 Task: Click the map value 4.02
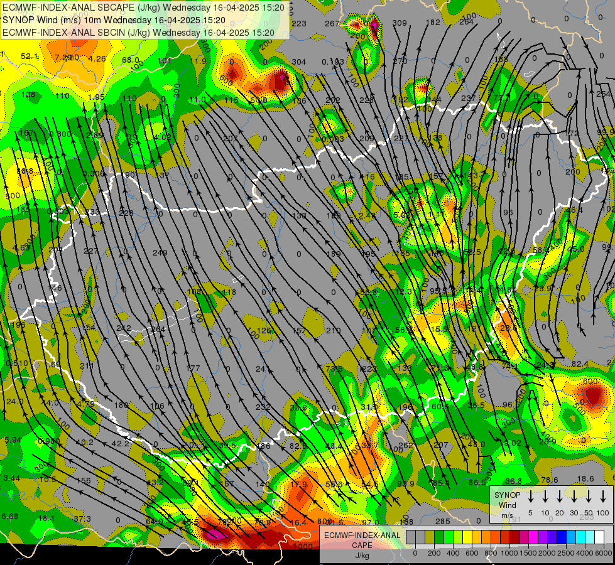[x=162, y=137]
